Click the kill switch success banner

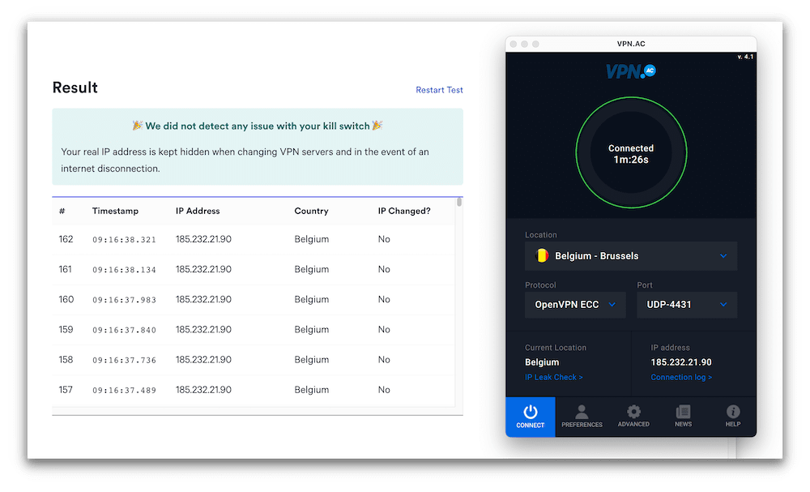tap(258, 144)
